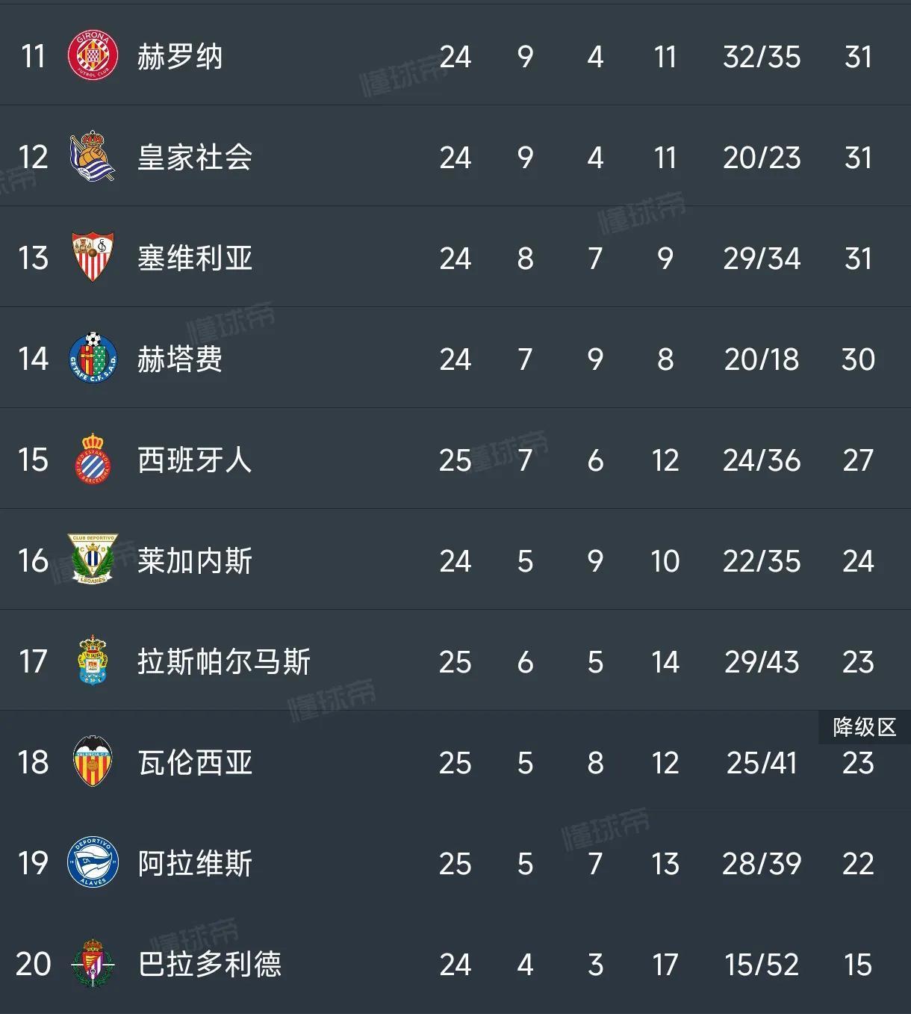911x1014 pixels.
Task: Select the 塞维利亚 team row
Action: pyautogui.click(x=193, y=258)
